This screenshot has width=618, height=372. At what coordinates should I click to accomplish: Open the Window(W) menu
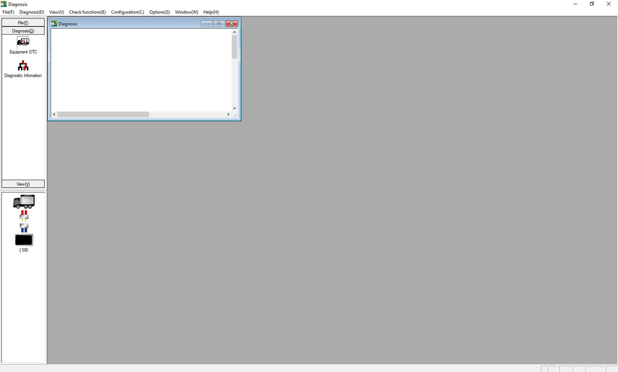click(x=187, y=12)
